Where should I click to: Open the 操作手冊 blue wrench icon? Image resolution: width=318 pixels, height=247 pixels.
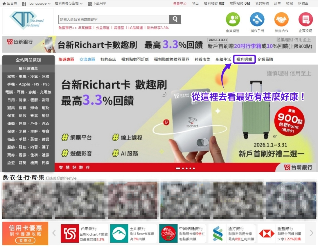[x=257, y=19]
